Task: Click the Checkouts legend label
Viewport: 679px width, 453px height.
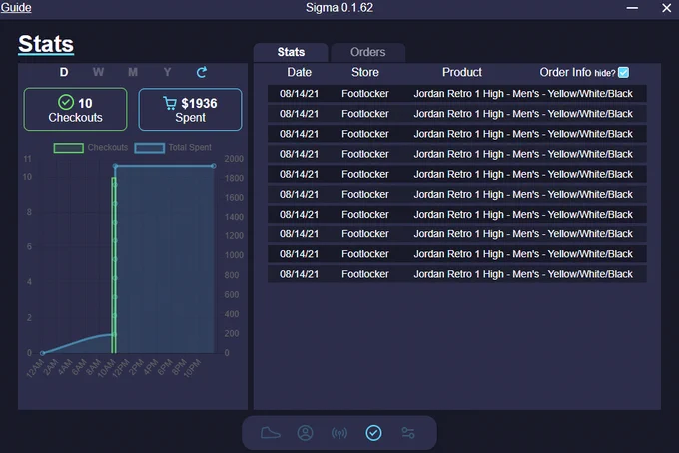Action: click(x=108, y=147)
